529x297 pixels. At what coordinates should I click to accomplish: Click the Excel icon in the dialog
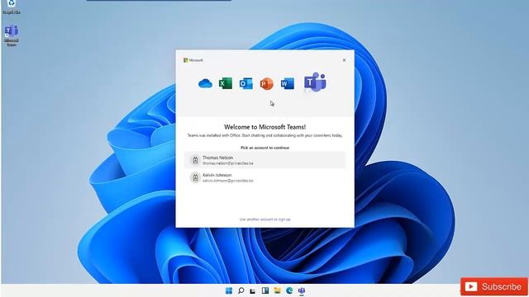pos(226,83)
